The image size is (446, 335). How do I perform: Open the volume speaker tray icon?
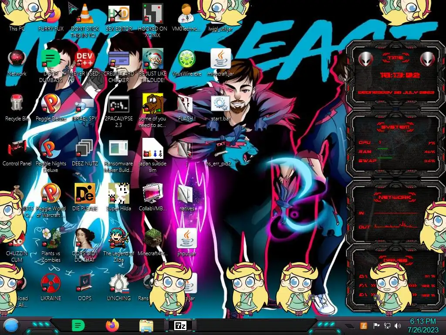[x=397, y=325]
